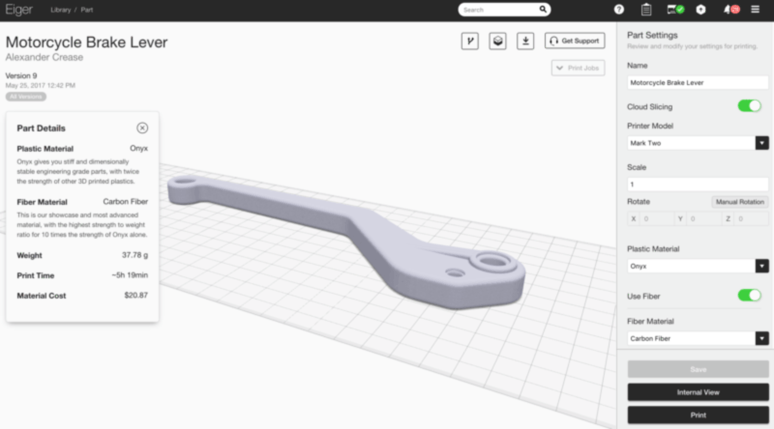Open the Printer Model dropdown

click(762, 143)
